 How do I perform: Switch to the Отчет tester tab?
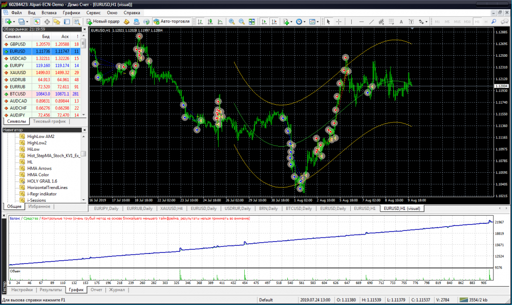tap(96, 290)
